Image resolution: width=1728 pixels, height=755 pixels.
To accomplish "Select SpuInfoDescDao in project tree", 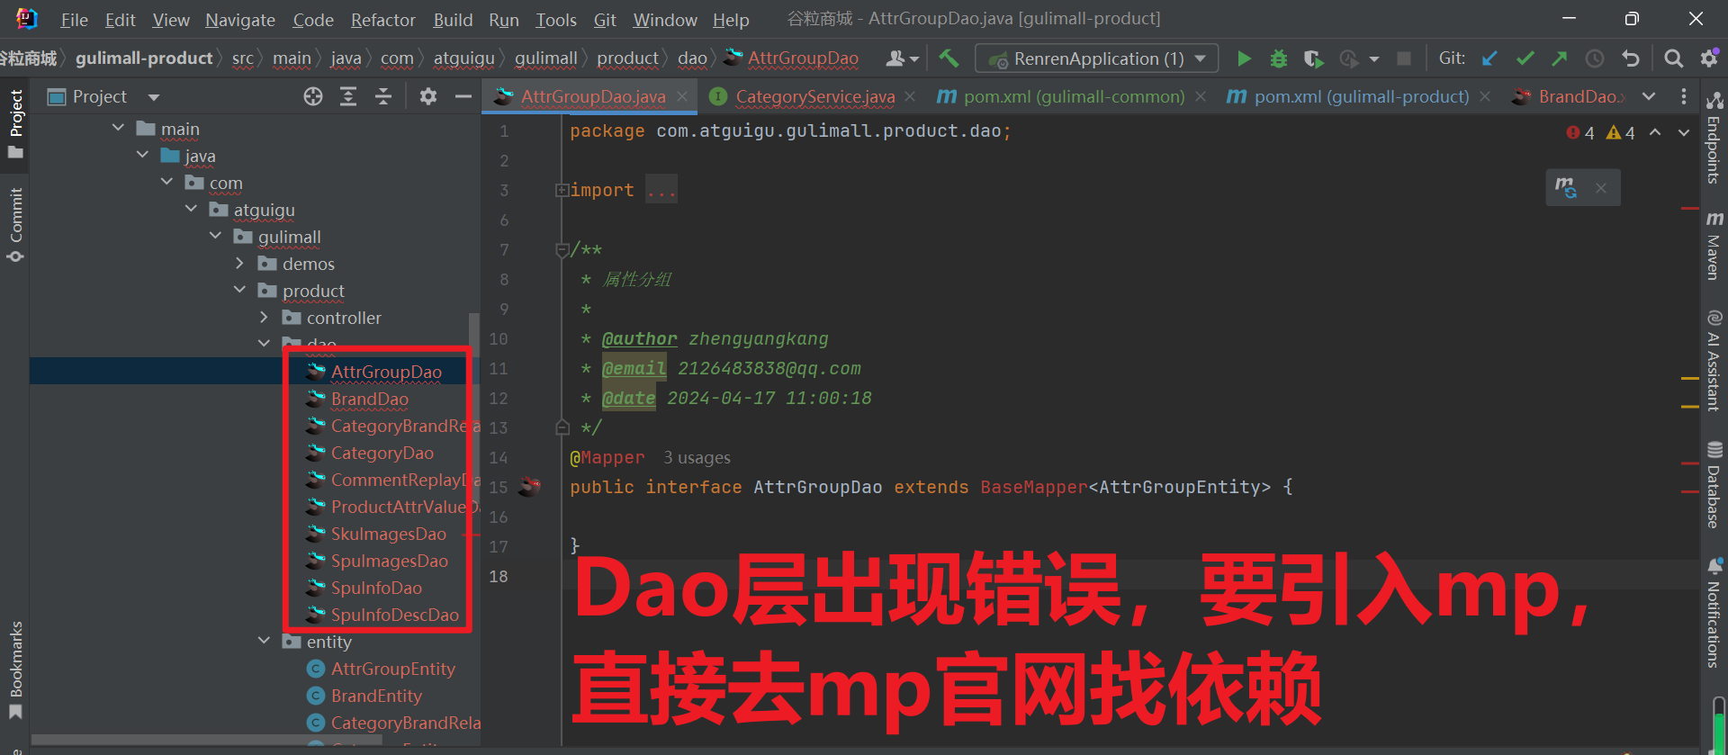I will click(x=394, y=615).
